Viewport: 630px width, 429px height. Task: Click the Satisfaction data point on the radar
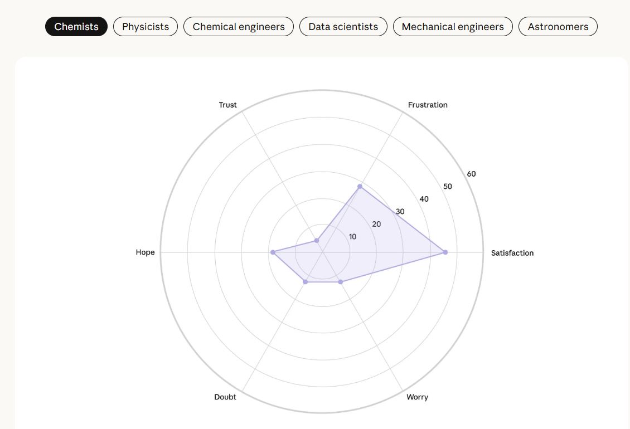[x=445, y=252]
